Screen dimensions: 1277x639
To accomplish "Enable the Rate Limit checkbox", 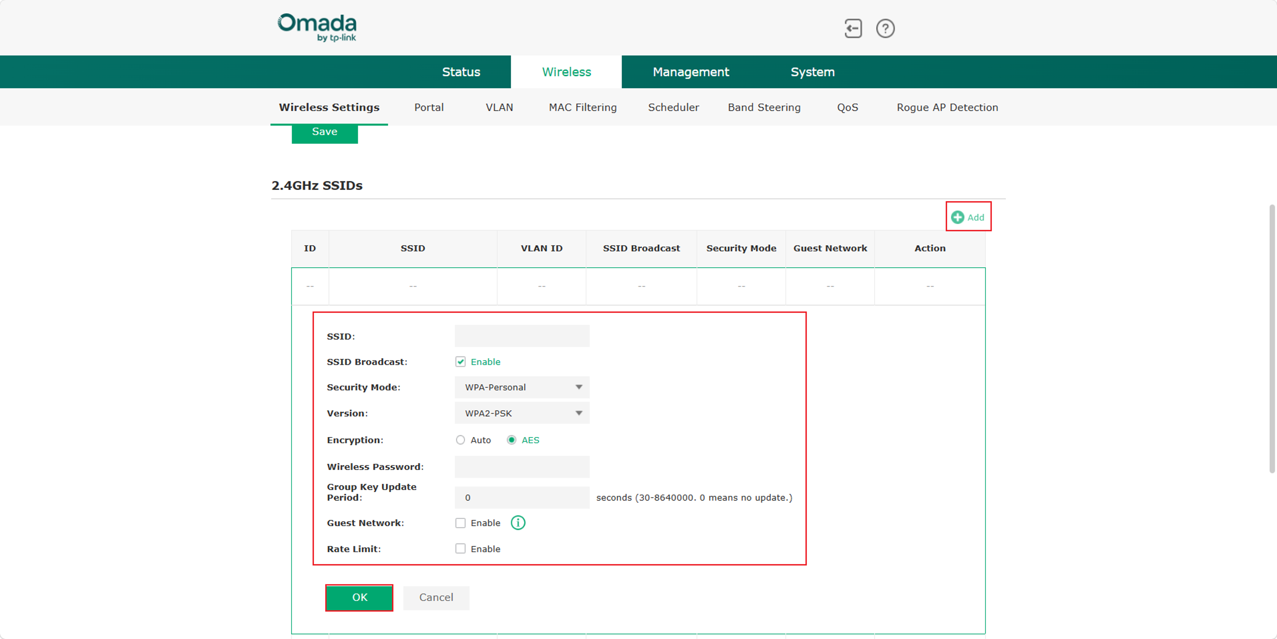I will tap(460, 549).
